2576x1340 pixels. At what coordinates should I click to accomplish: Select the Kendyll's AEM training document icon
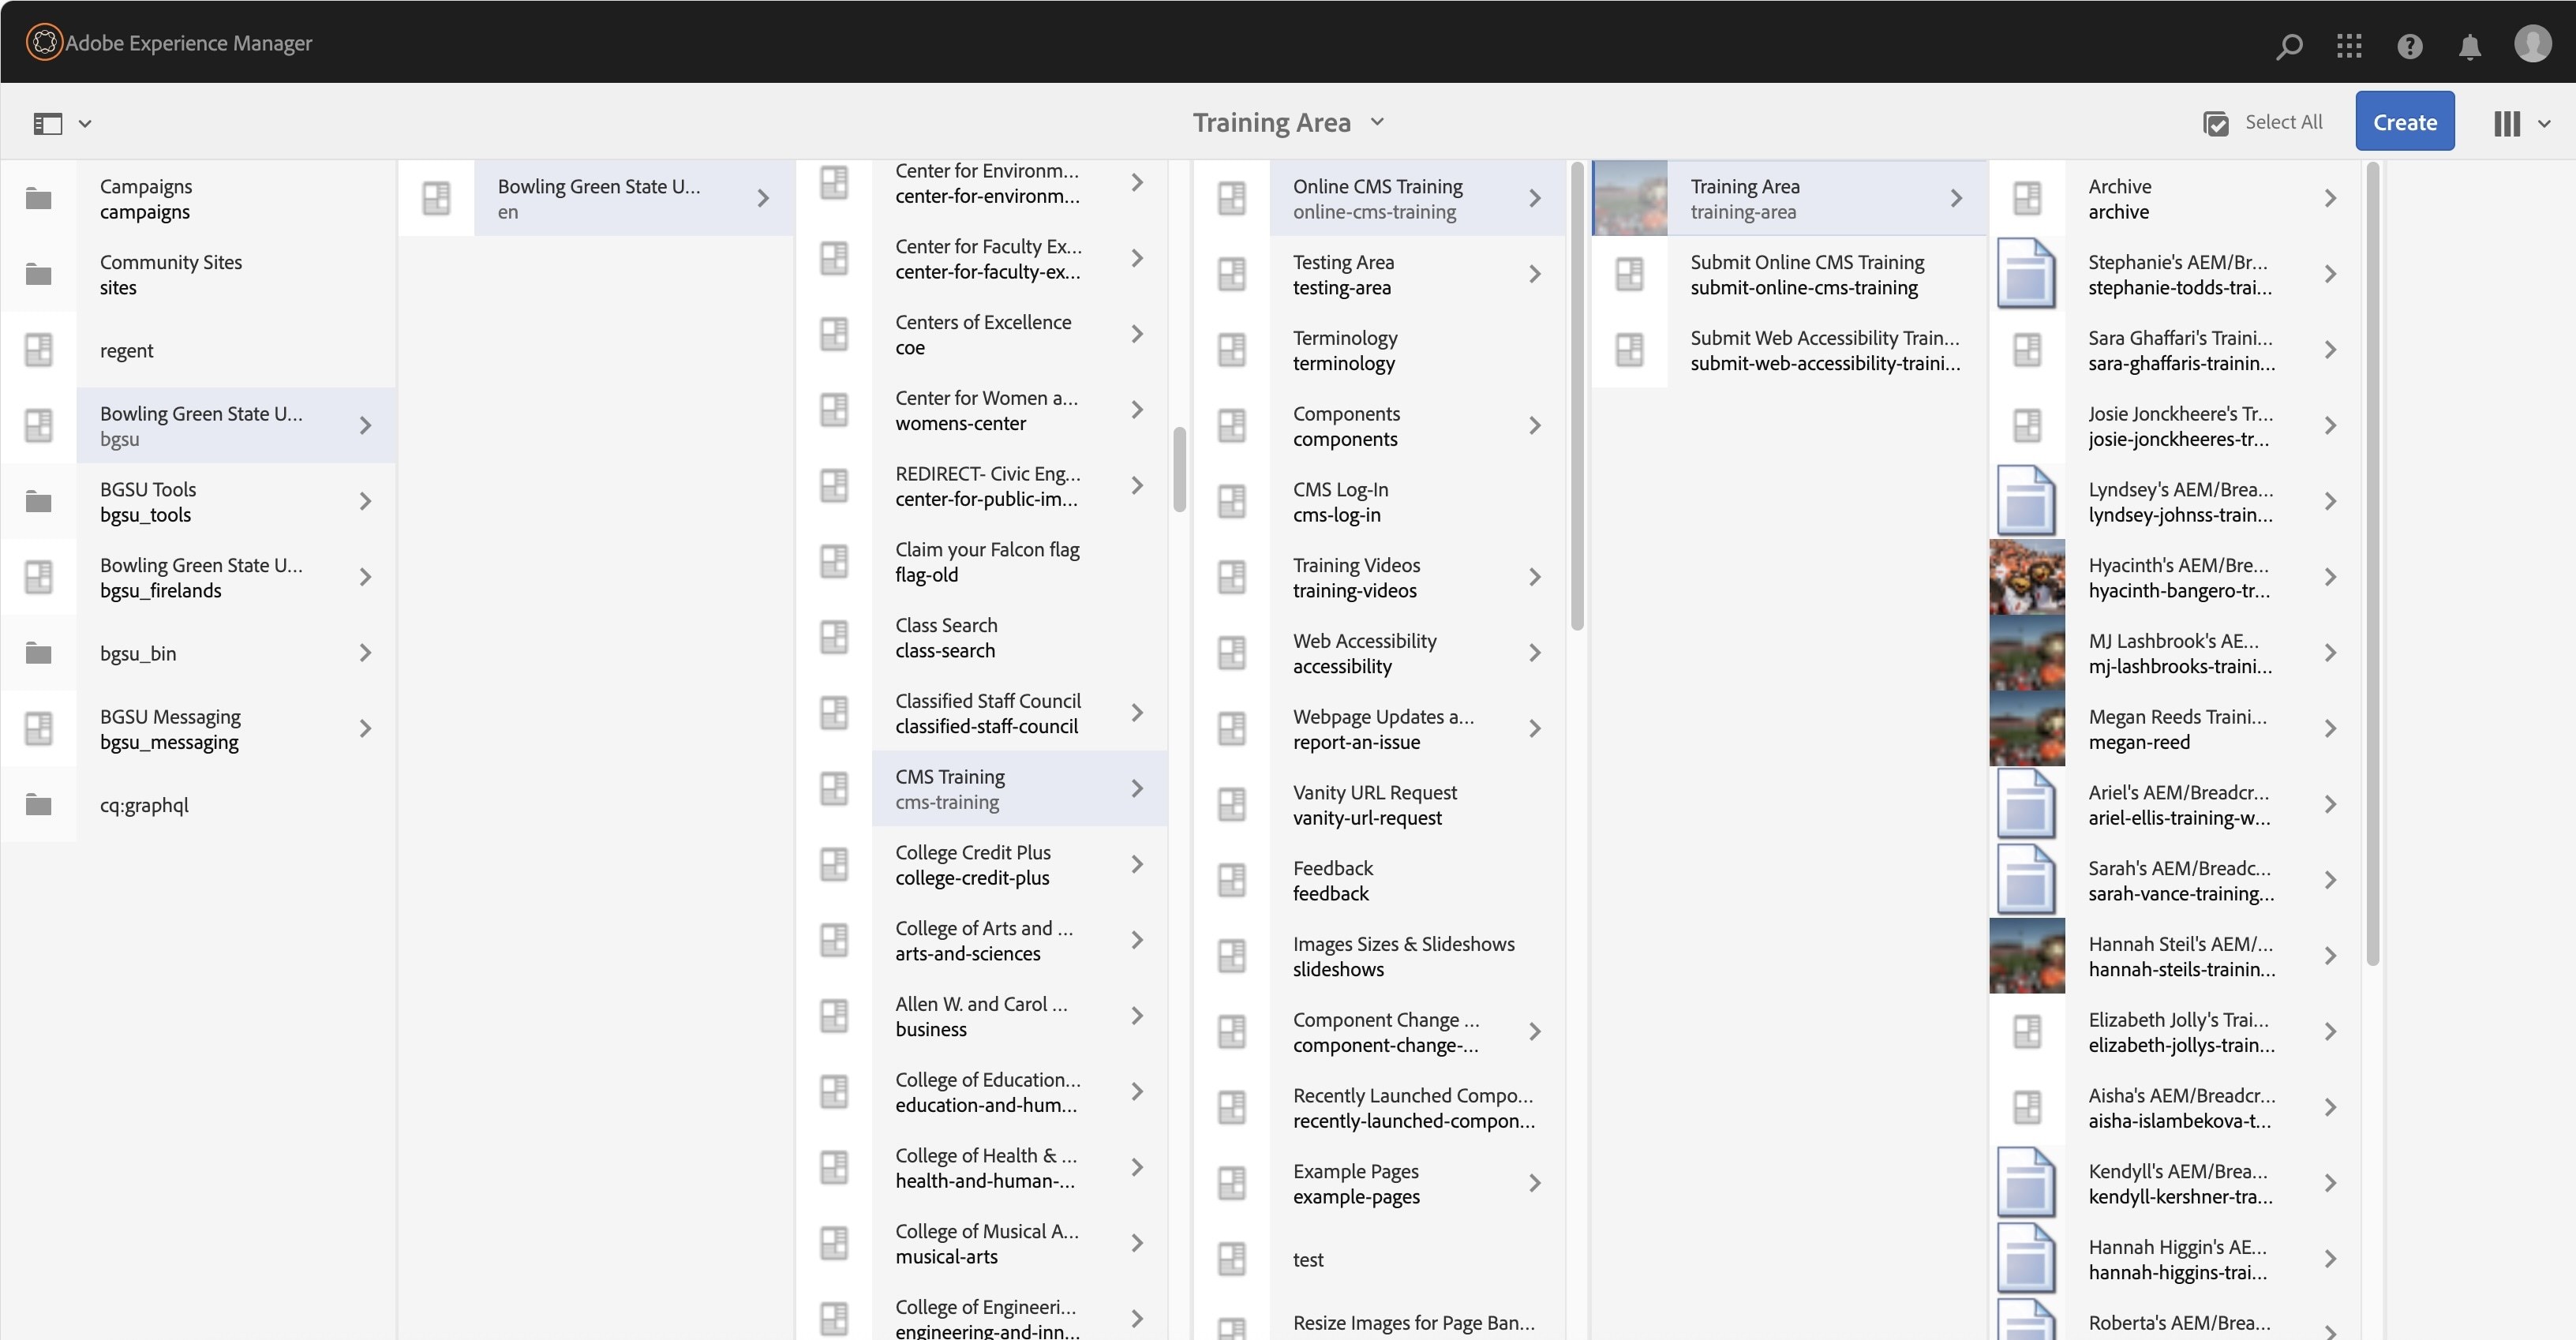2027,1183
